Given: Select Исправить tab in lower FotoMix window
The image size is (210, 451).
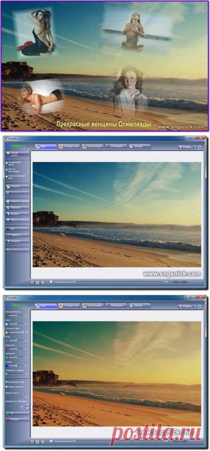Looking at the screenshot, I should 116,306.
